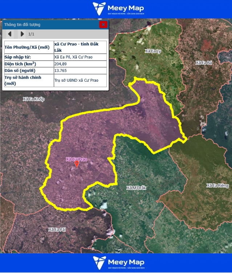Screen dimensions: 232x273
Task: Select the Xã Ea Păl map label
Action: (x=57, y=229)
